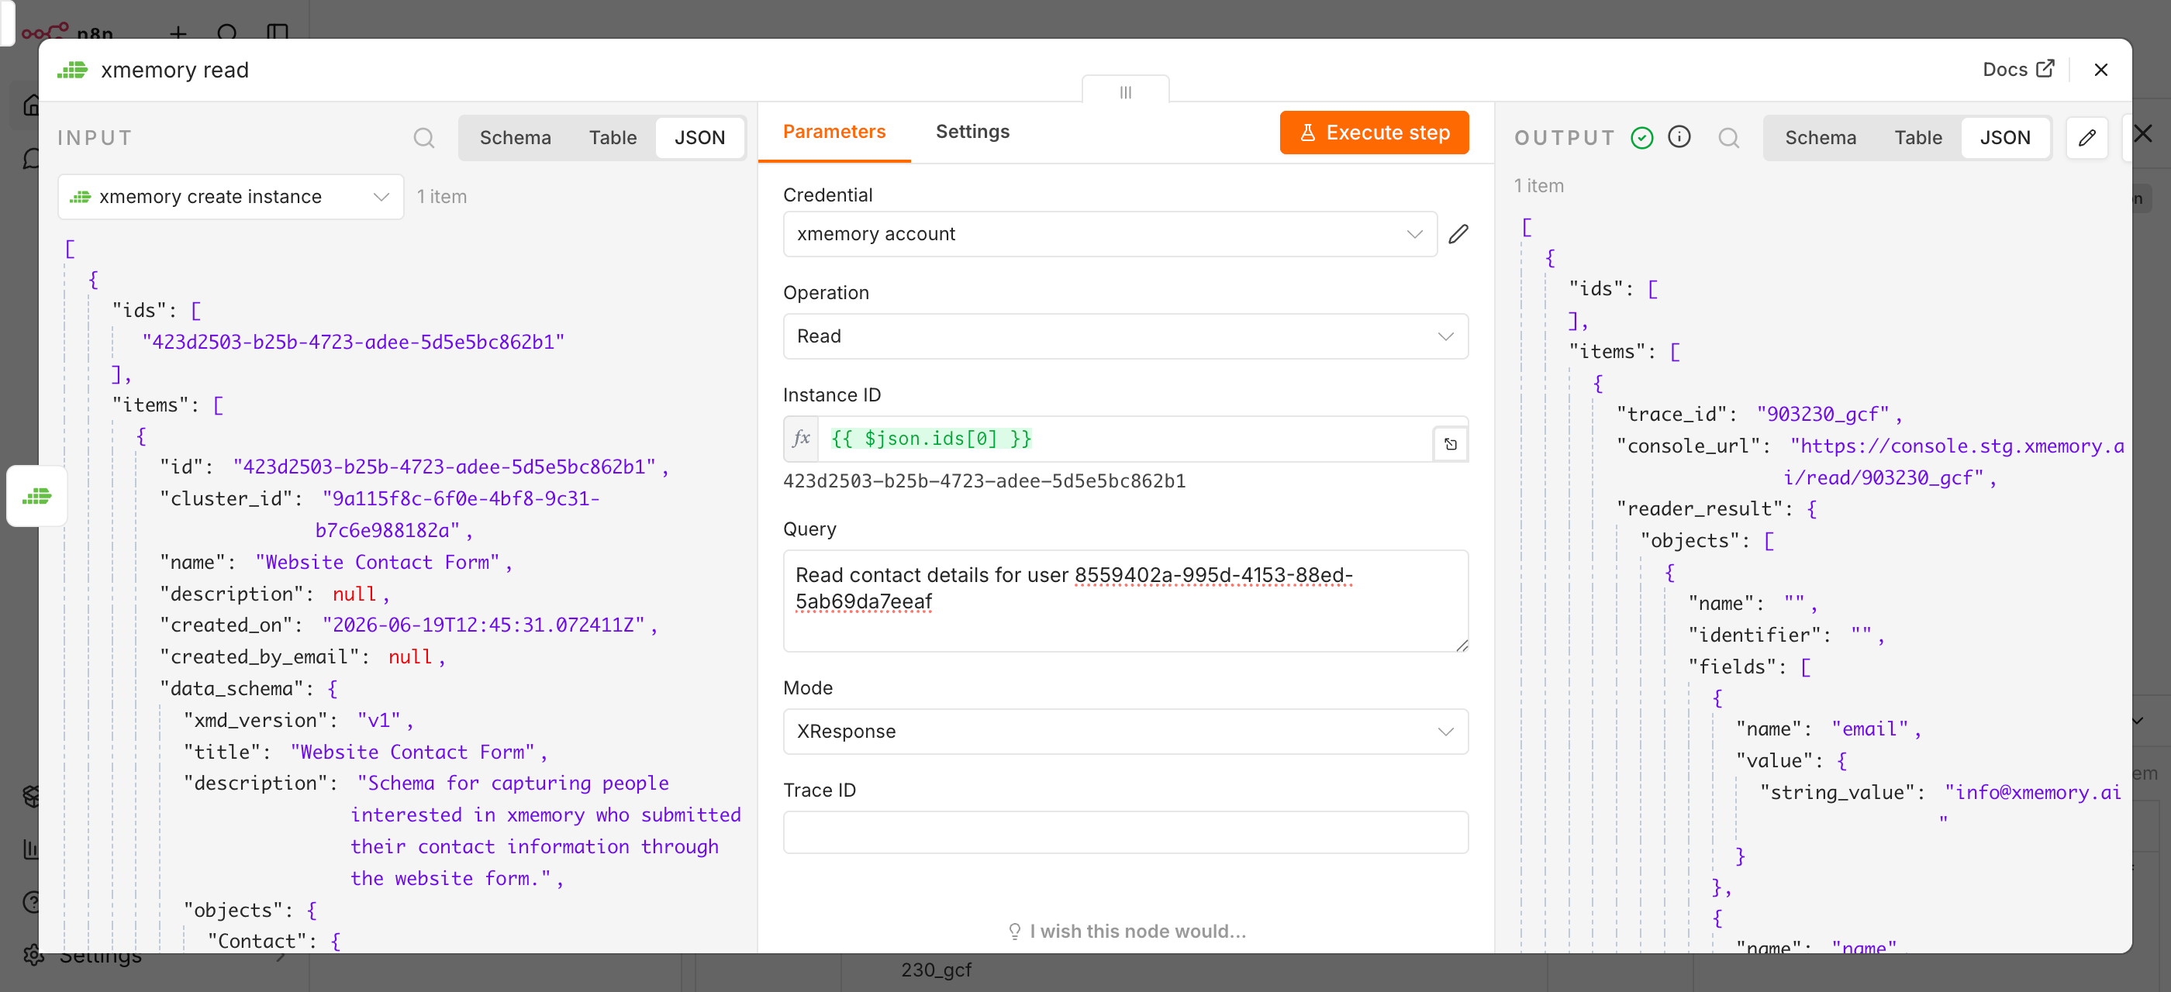Open the Credential xmemory account dropdown
Screen dimensions: 2171x992
[1109, 234]
